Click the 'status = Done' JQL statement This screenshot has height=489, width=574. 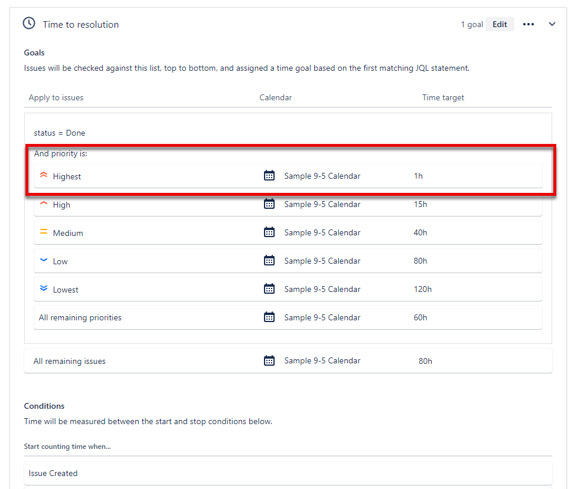(x=60, y=133)
